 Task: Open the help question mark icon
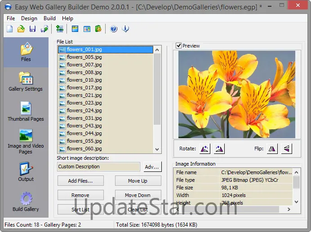point(114,29)
